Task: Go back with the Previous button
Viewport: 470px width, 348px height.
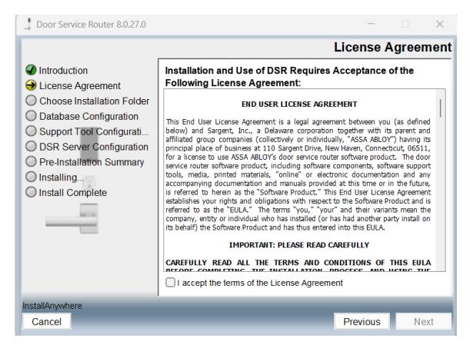Action: [362, 322]
